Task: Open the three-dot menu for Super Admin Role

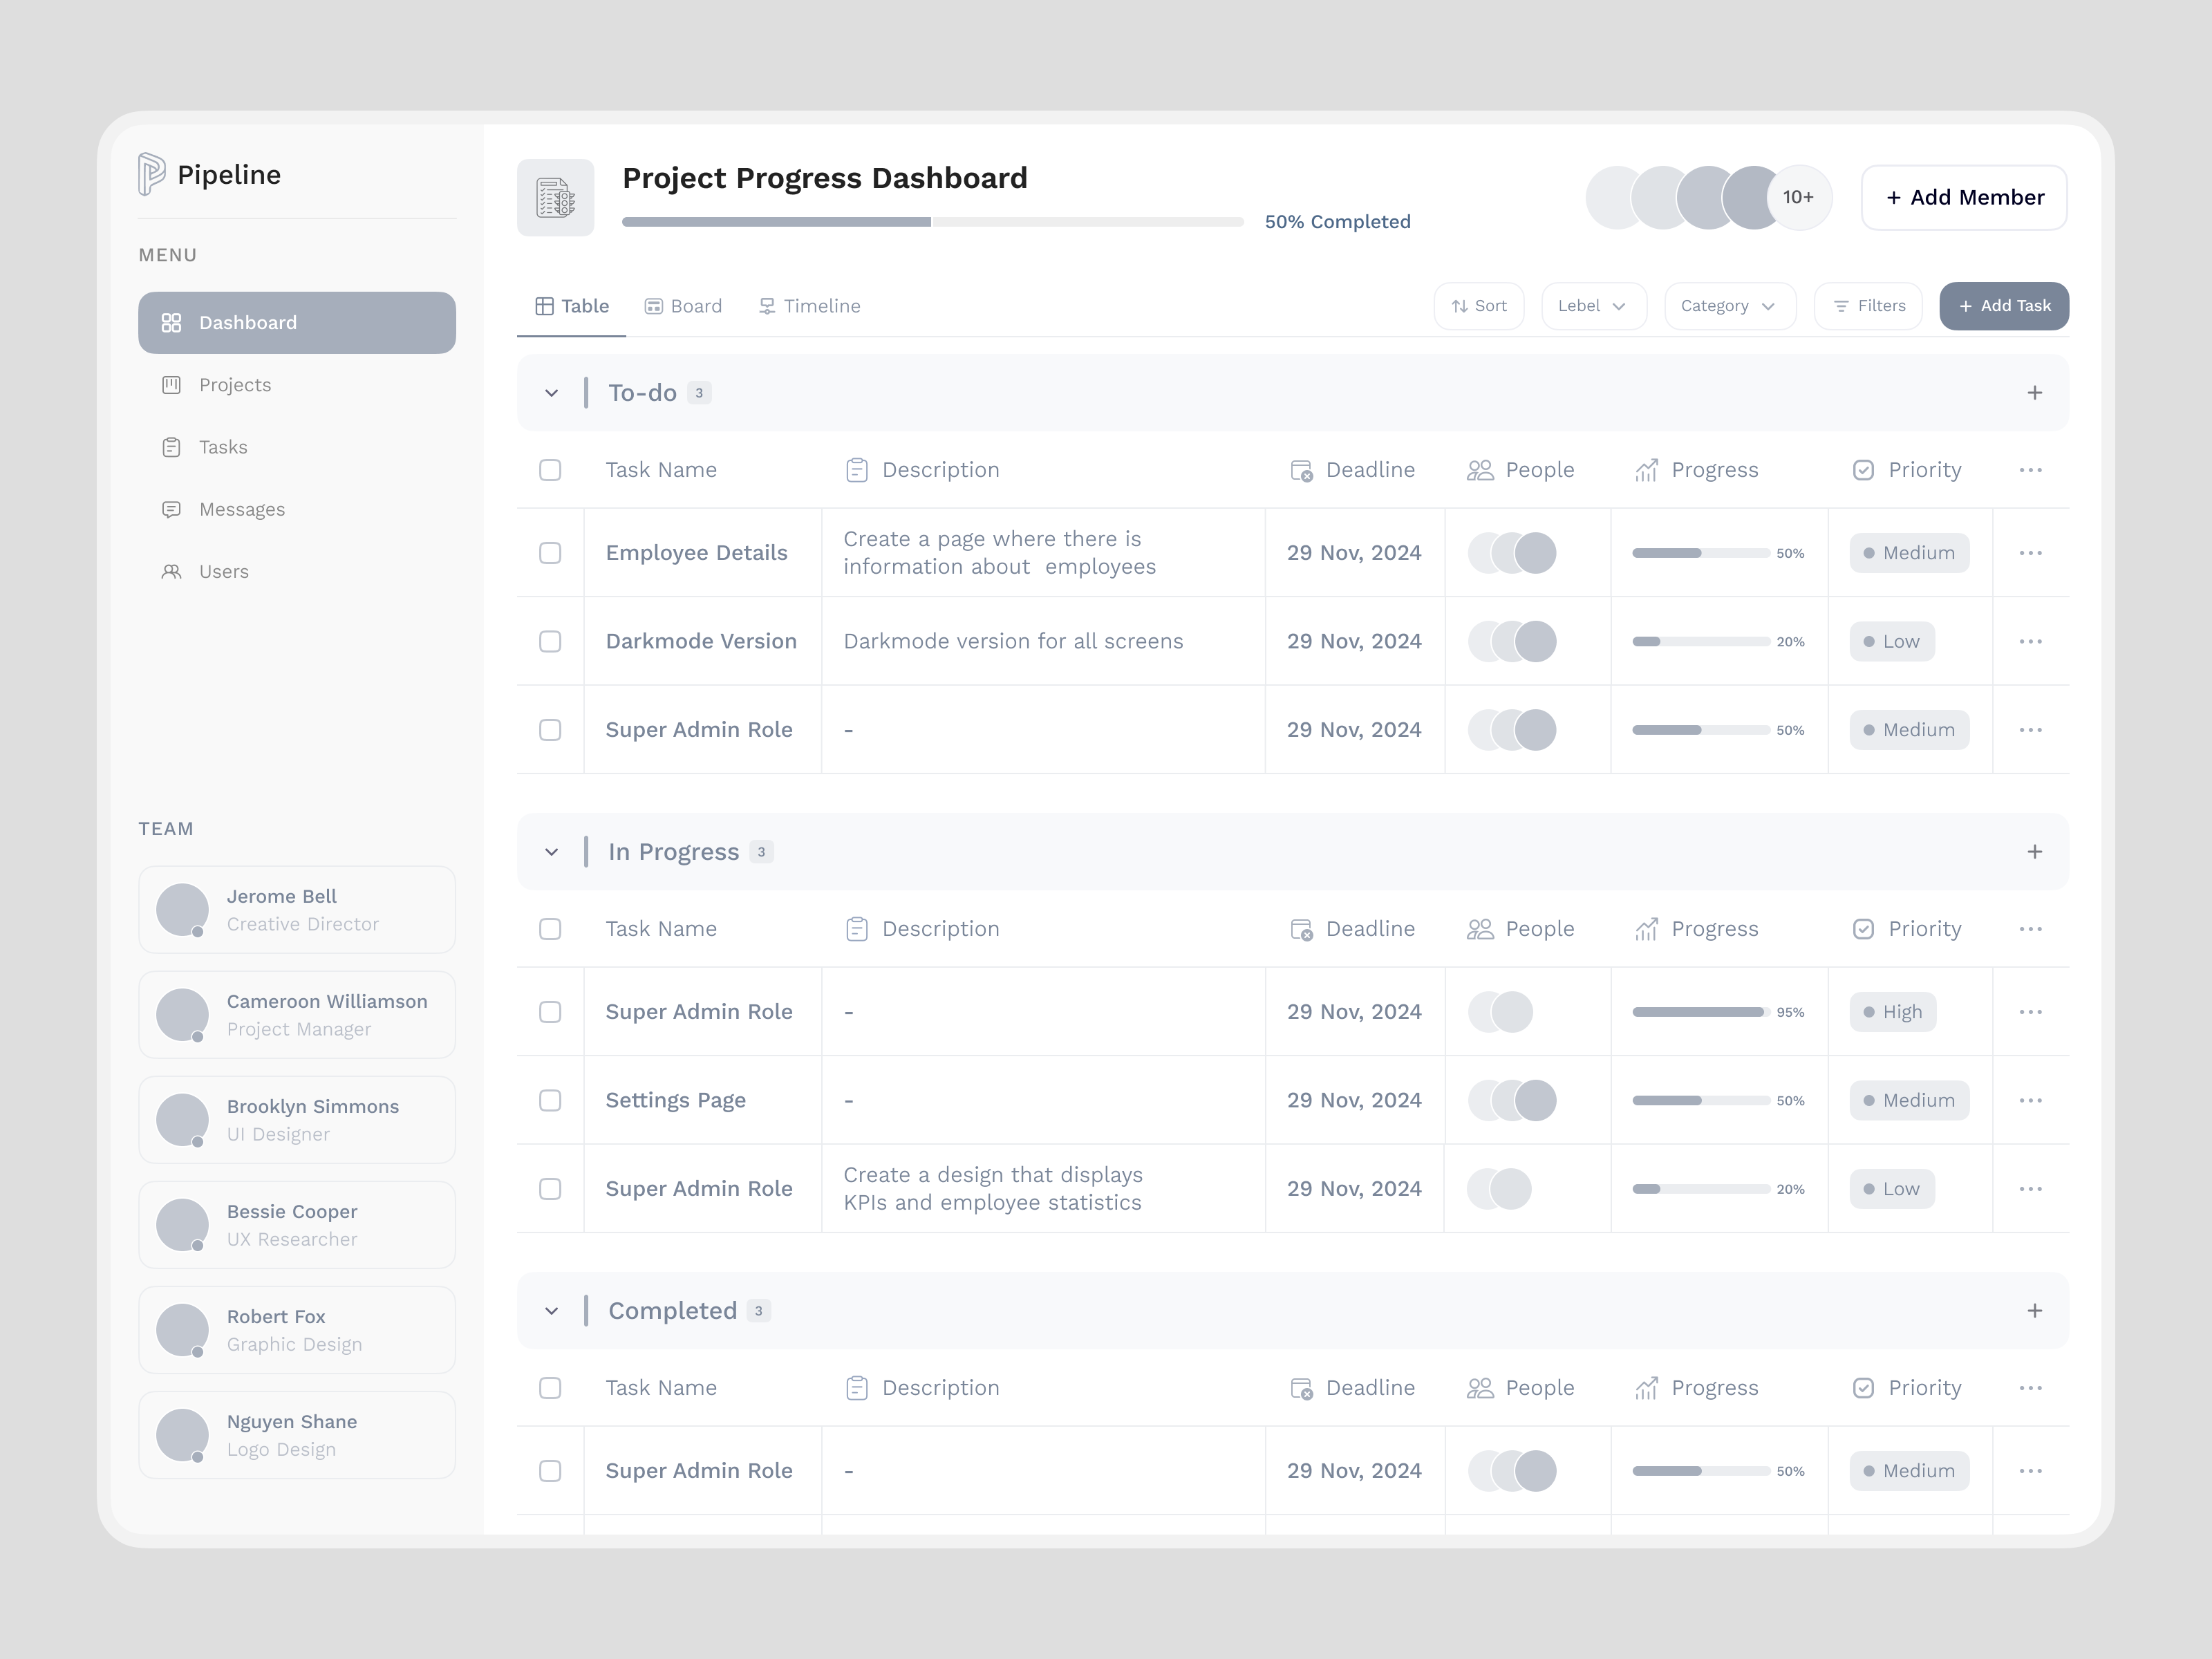Action: (2031, 729)
